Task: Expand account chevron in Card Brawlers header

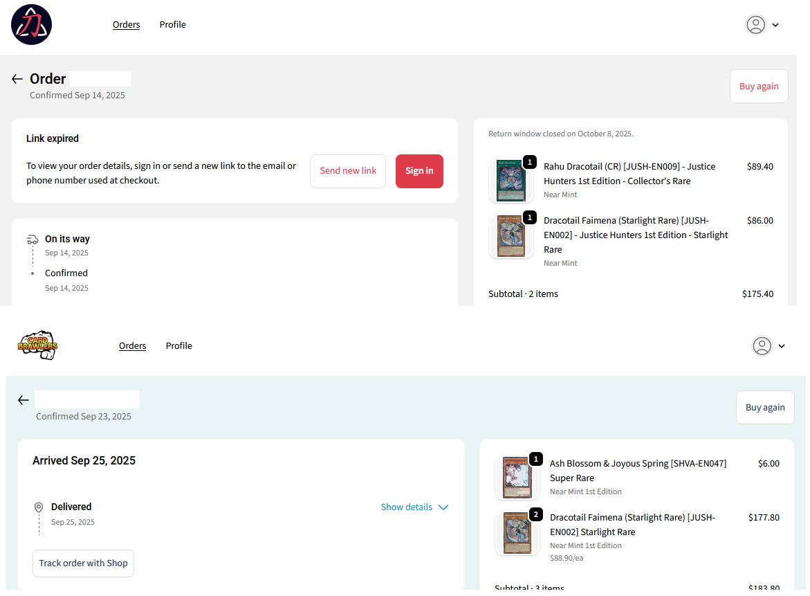Action: click(782, 346)
